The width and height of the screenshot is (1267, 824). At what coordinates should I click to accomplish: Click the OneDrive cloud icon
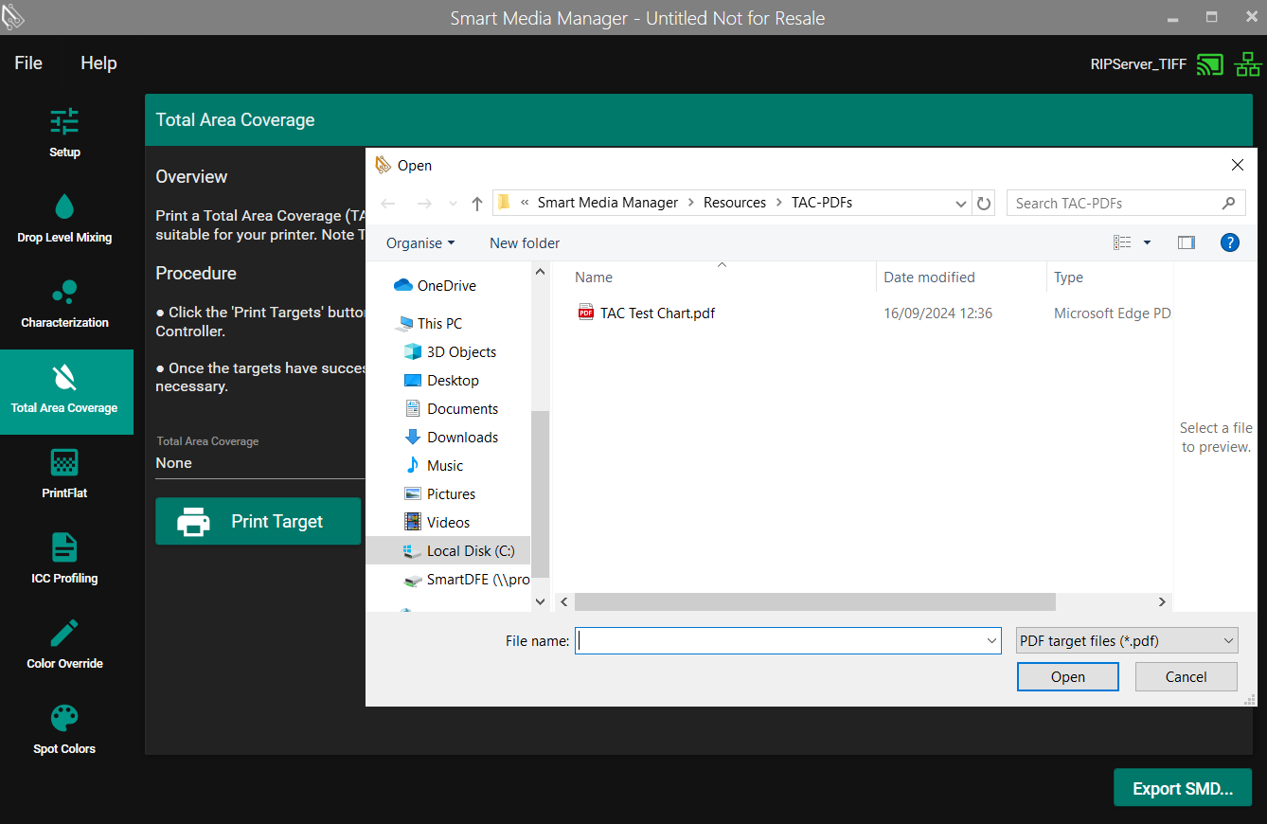tap(403, 285)
